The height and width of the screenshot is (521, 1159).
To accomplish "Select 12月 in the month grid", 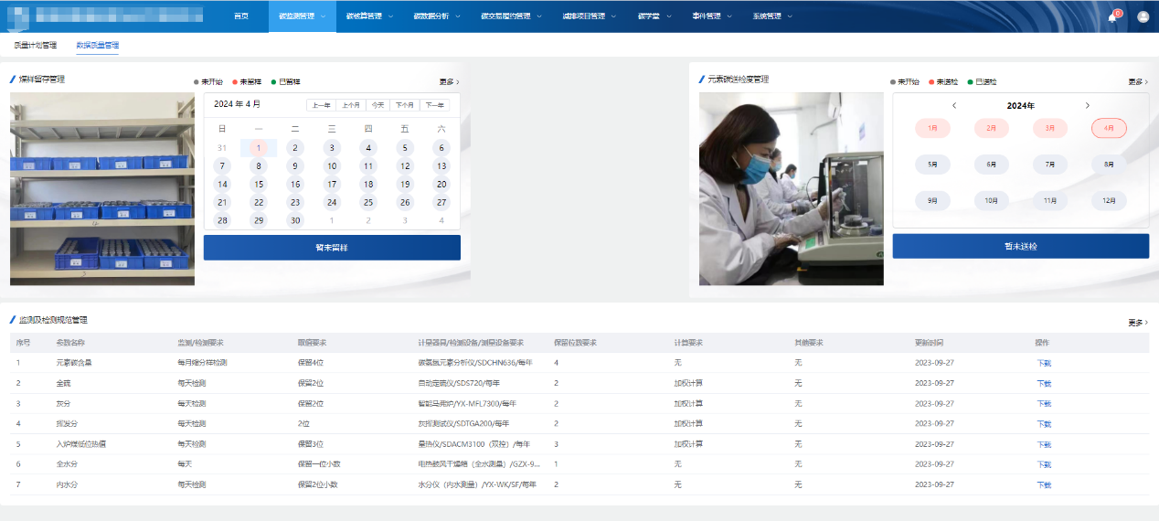I will pyautogui.click(x=1109, y=200).
